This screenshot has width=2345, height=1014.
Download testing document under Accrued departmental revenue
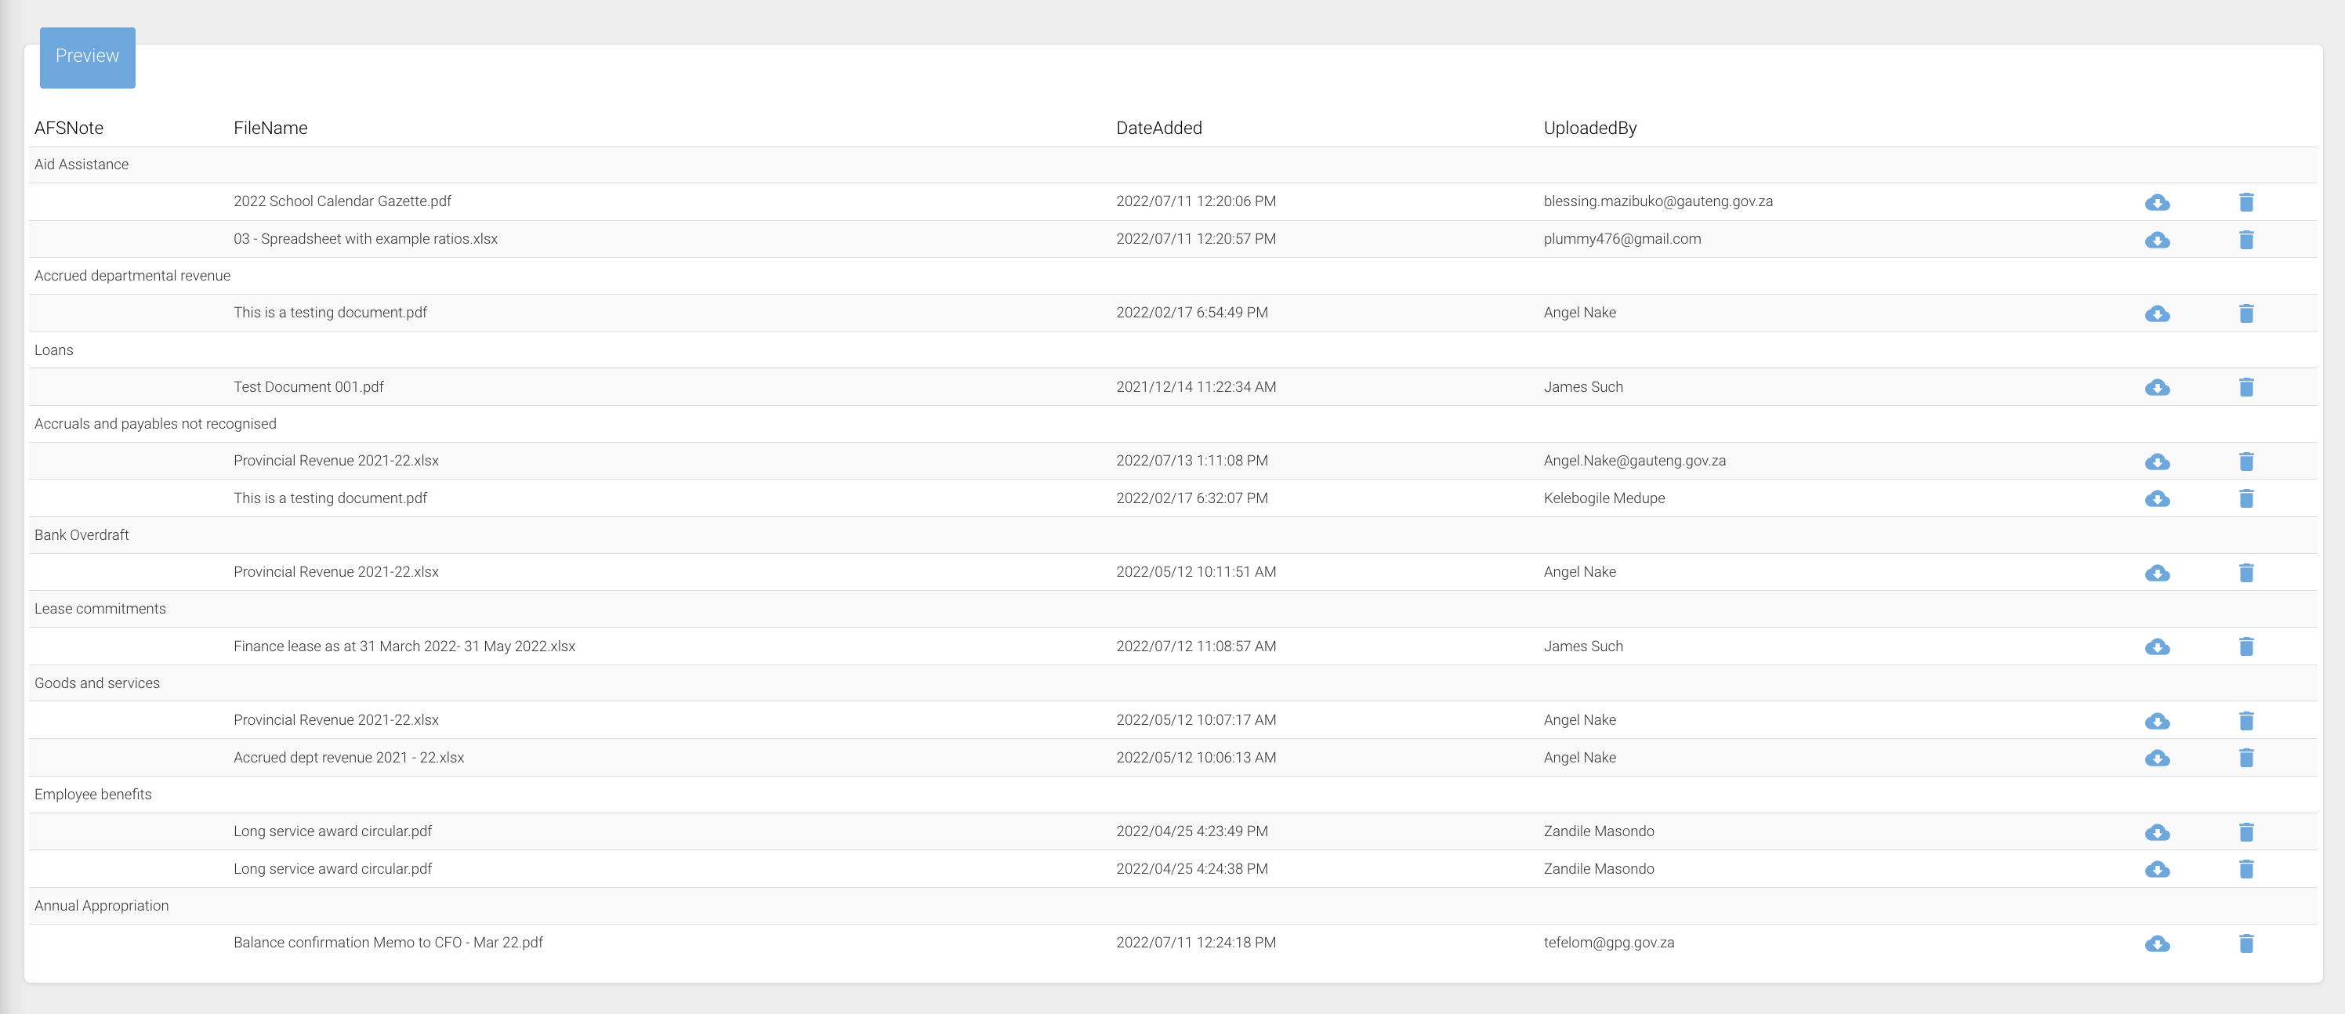[x=2157, y=313]
